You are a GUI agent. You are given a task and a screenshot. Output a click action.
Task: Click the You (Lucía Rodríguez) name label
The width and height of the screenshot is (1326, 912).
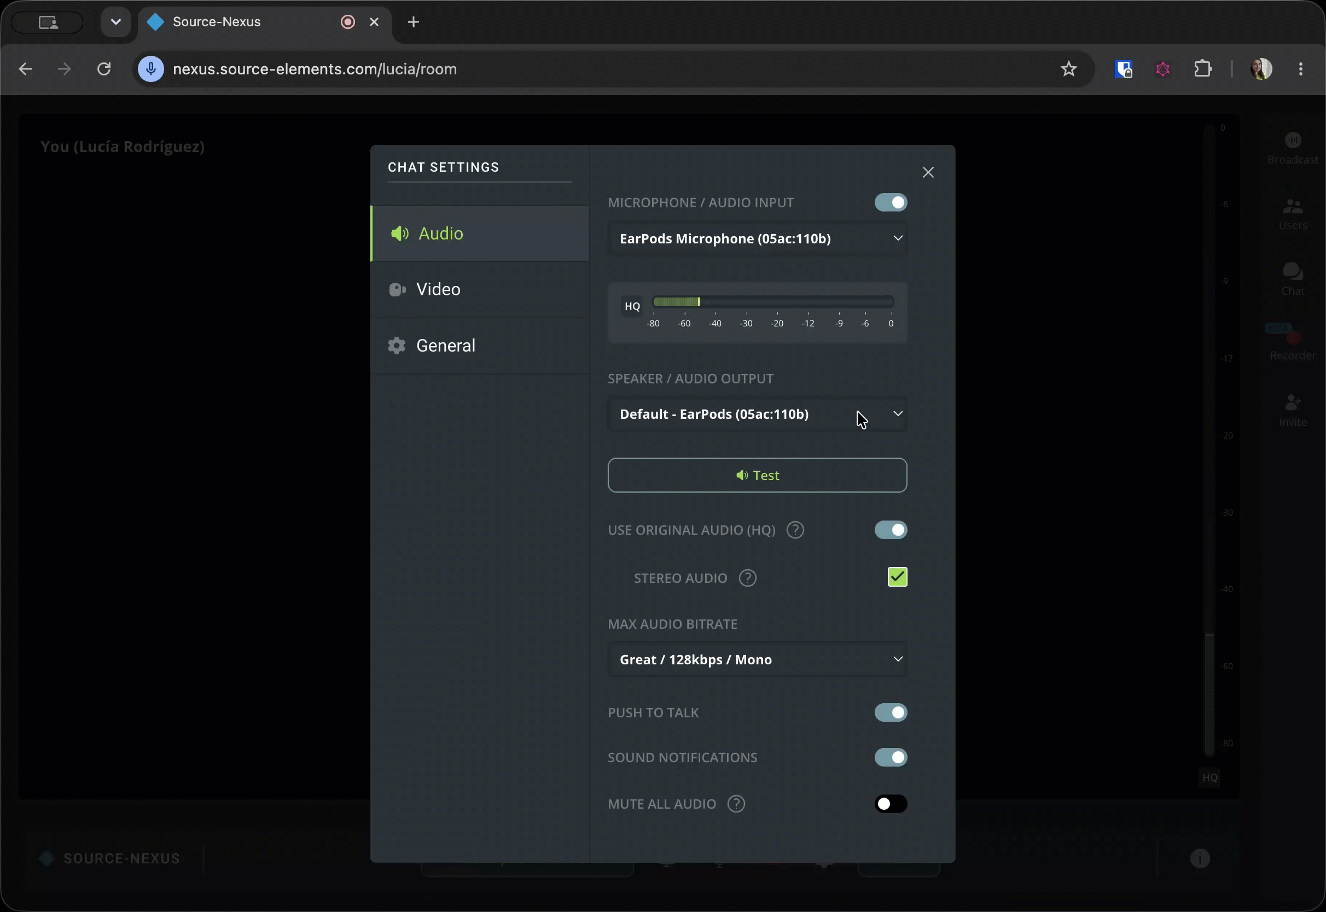(123, 147)
